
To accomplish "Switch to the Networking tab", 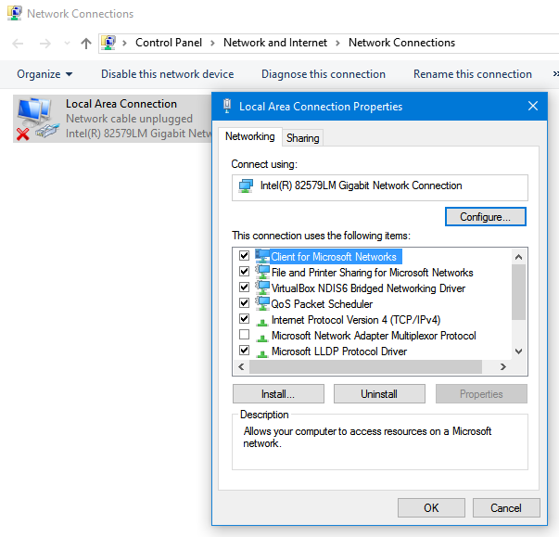I will tap(250, 136).
